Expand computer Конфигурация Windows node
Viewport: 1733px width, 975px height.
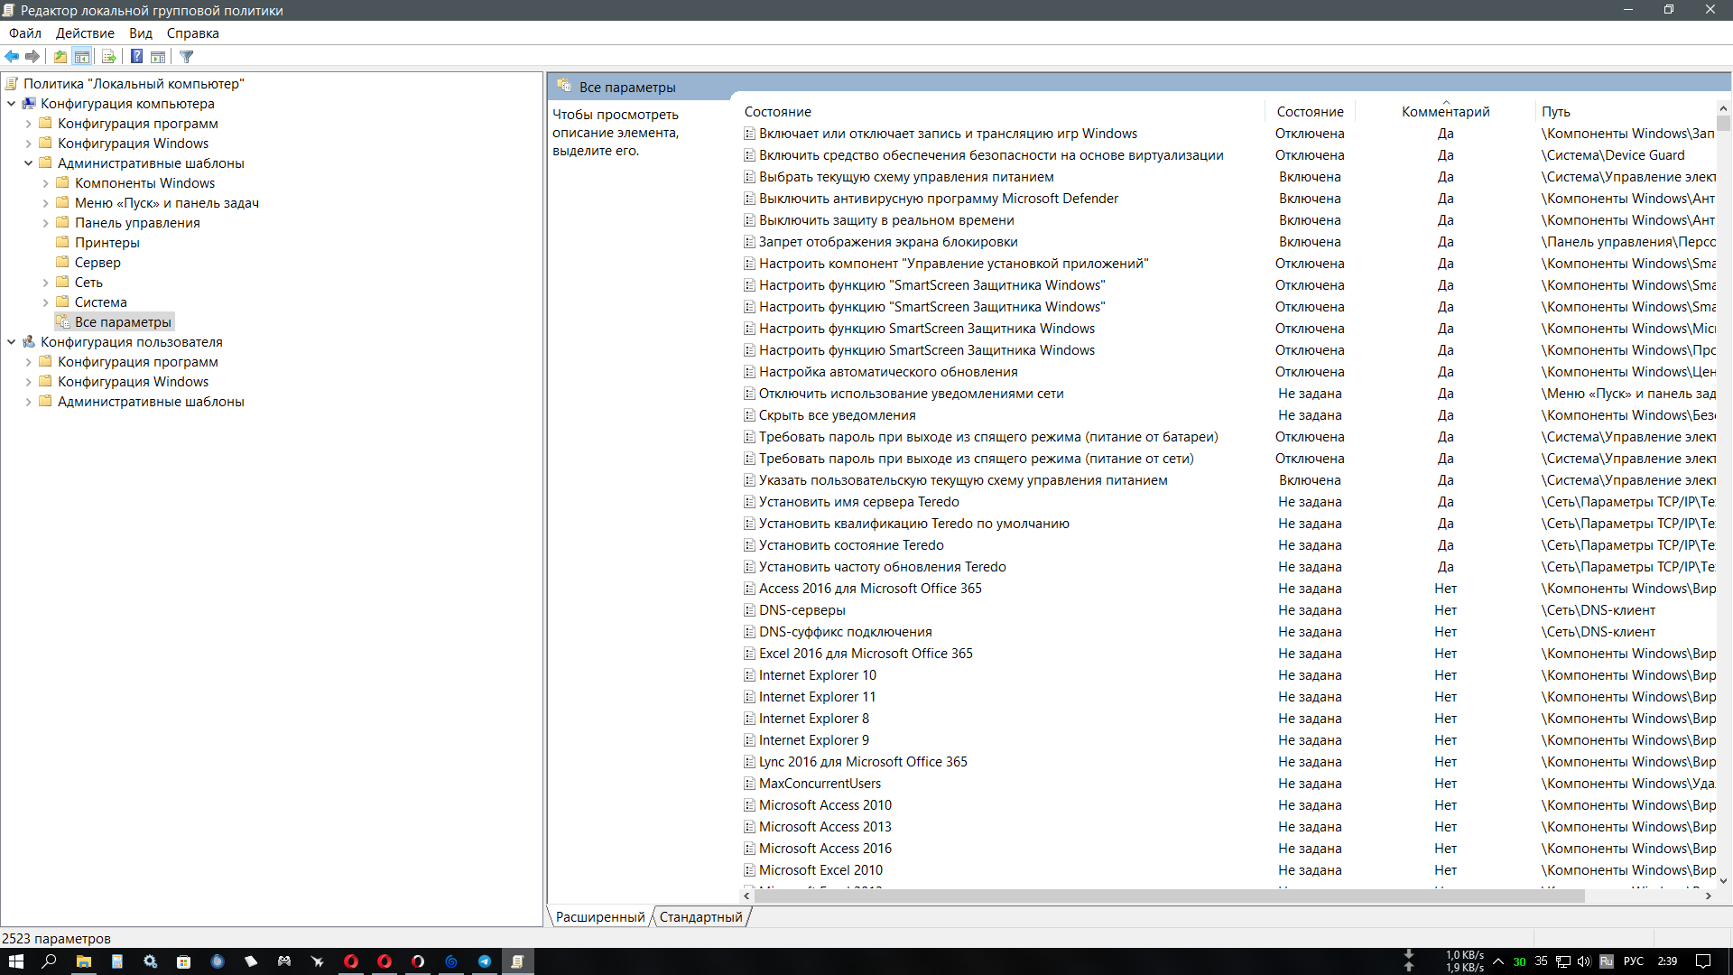click(28, 144)
